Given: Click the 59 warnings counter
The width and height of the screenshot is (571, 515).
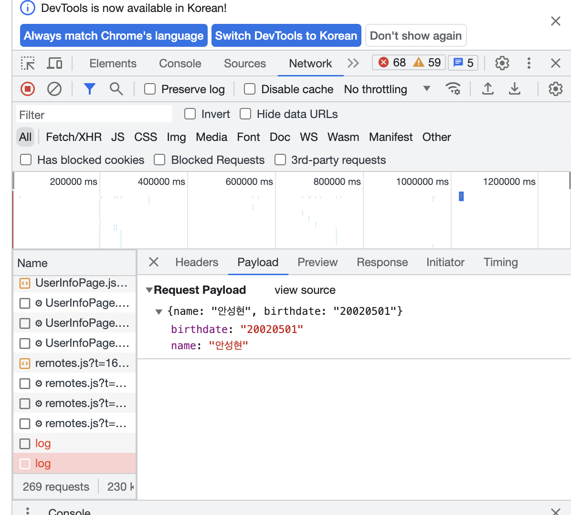Looking at the screenshot, I should 427,63.
